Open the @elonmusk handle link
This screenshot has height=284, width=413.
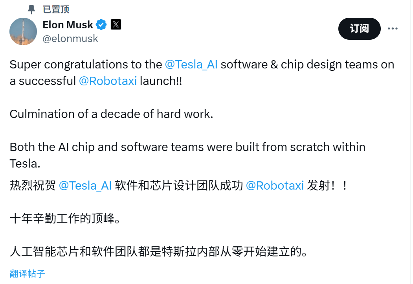70,39
